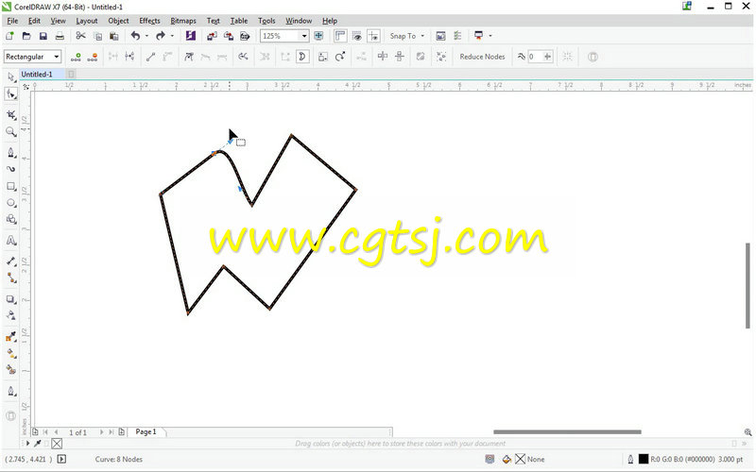Toggle the Close Curve button
Screen dimensions: 756x472
pyautogui.click(x=302, y=57)
